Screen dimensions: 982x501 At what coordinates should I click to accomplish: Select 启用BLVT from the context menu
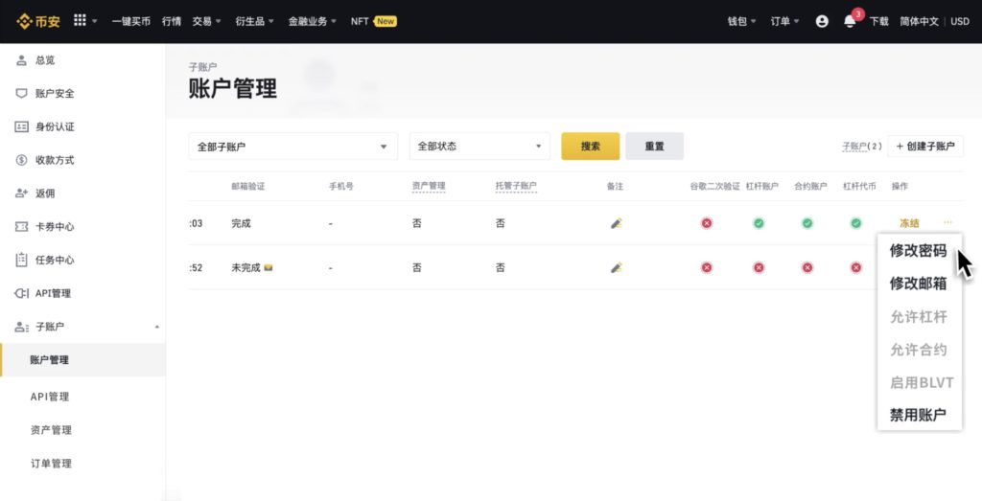click(922, 382)
